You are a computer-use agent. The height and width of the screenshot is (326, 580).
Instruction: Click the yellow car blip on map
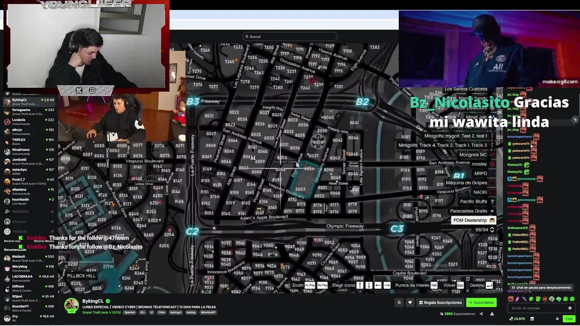point(259,209)
